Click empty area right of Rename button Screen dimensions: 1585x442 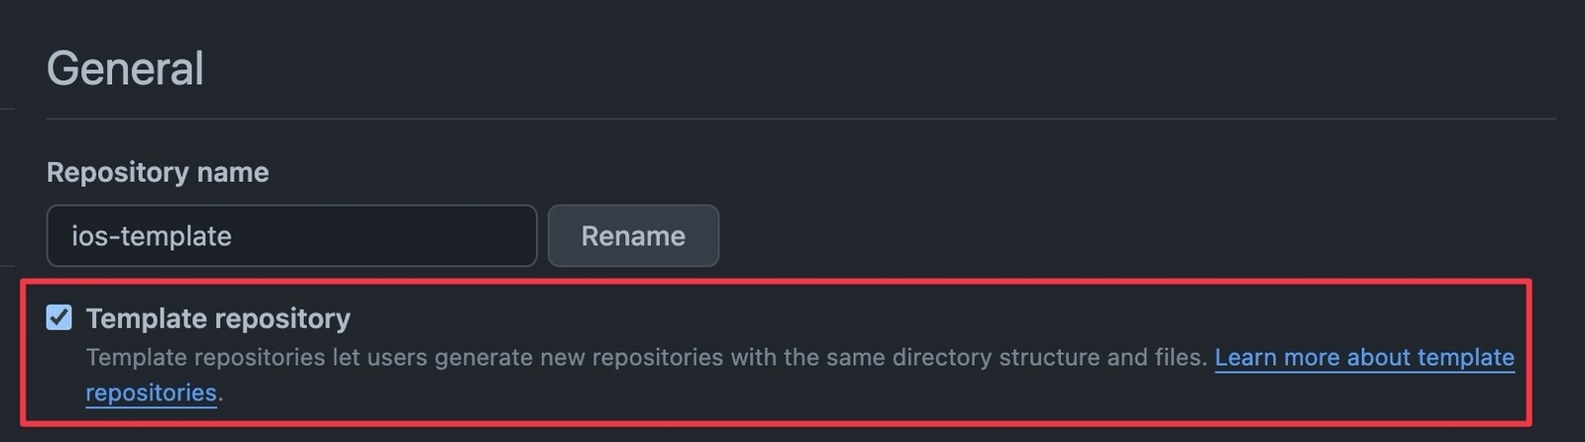(x=1090, y=236)
